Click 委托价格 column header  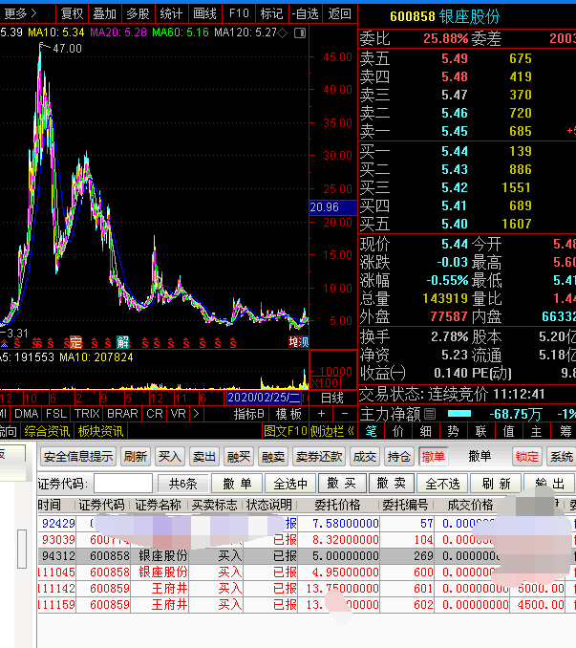337,505
